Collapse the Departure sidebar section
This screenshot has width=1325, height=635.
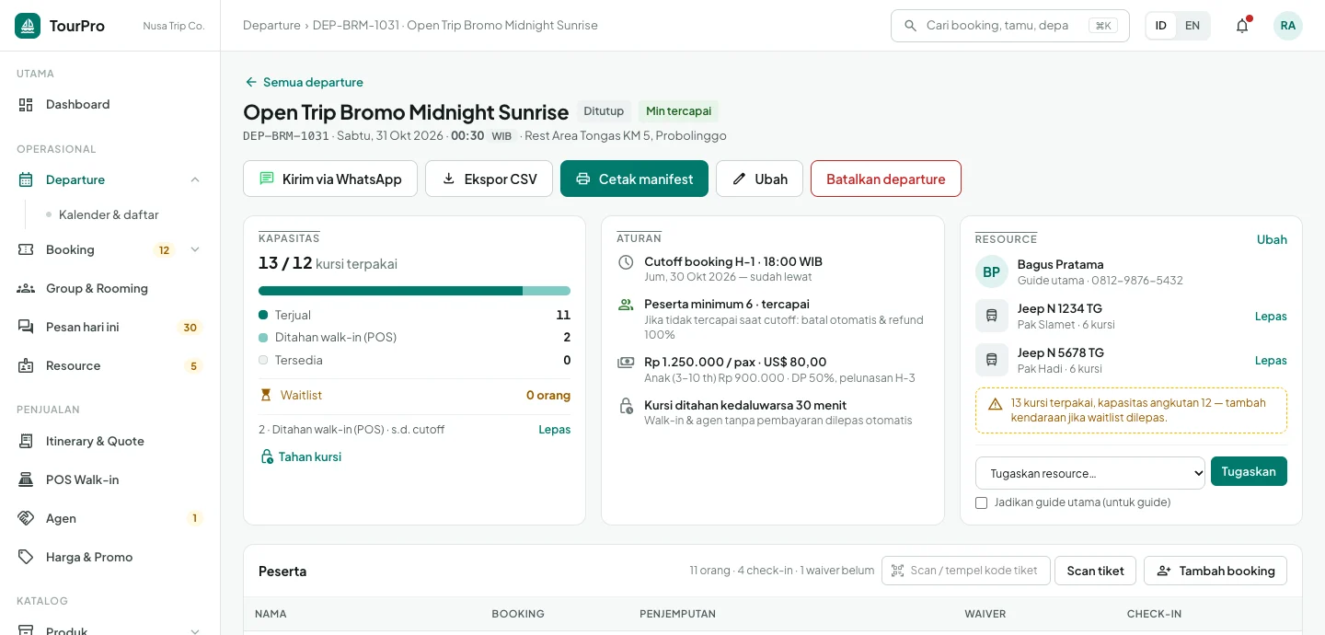[x=195, y=180]
